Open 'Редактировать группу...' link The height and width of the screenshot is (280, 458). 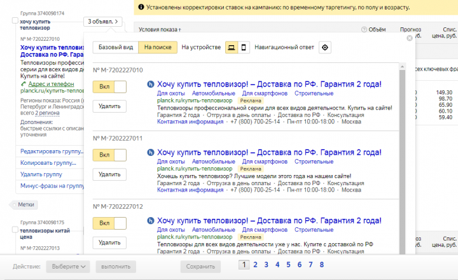(52, 151)
